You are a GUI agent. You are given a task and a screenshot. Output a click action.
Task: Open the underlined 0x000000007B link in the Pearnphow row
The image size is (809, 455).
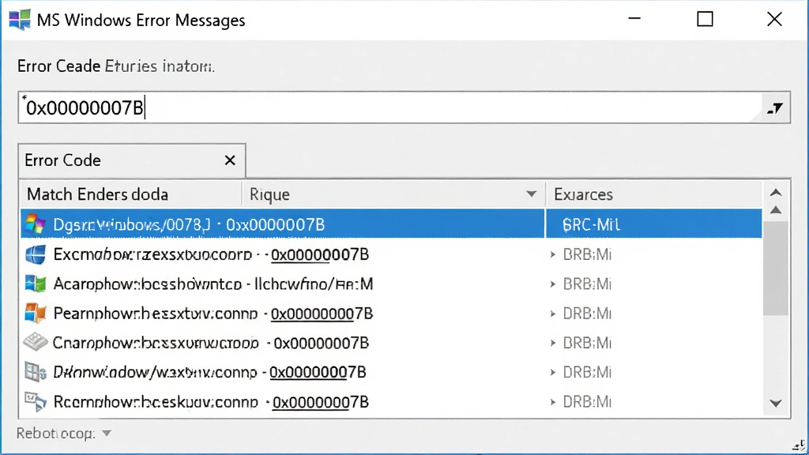click(322, 314)
